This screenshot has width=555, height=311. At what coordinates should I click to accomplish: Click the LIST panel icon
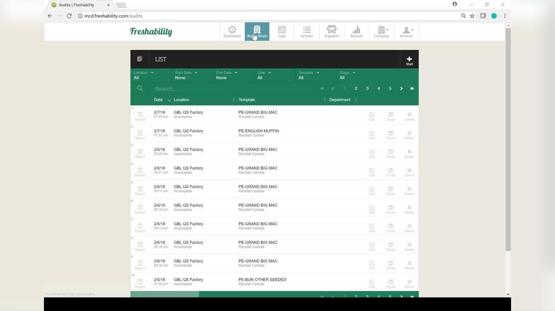click(x=140, y=59)
